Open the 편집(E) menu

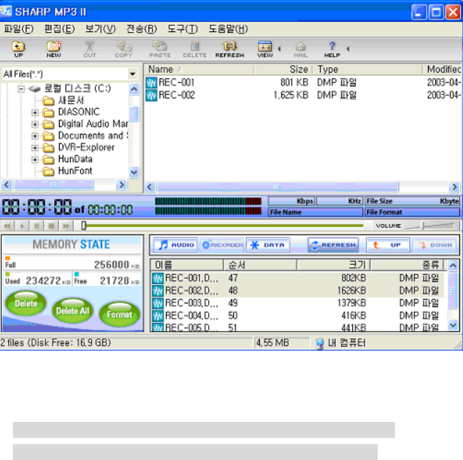(60, 29)
